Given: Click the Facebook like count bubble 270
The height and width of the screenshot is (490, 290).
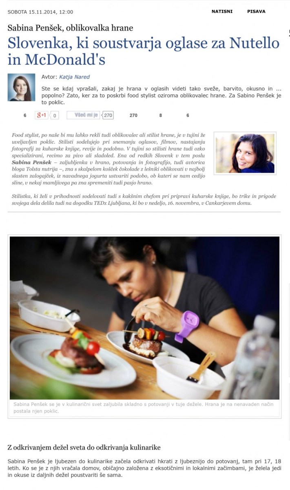Looking at the screenshot, I should pyautogui.click(x=108, y=115).
